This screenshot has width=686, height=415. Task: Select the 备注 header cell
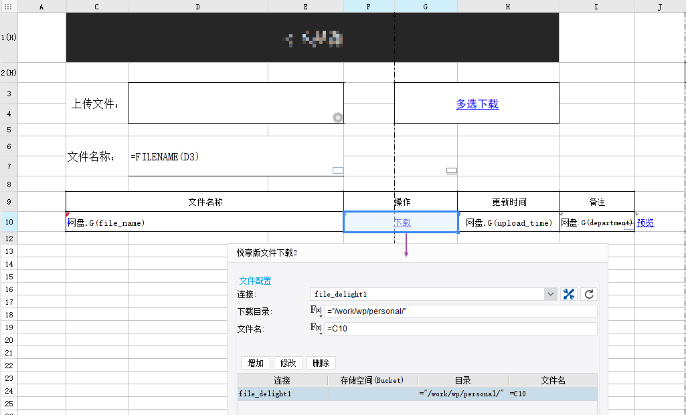[597, 202]
